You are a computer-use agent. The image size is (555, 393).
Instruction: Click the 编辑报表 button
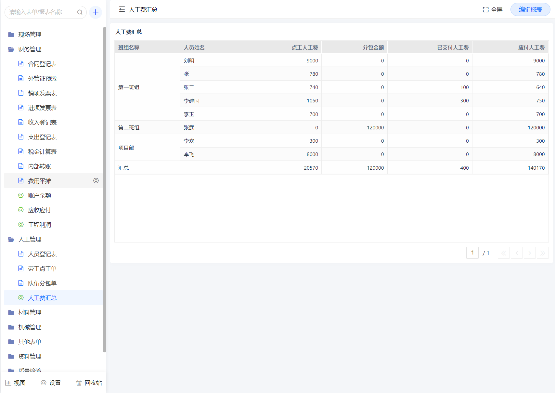[x=530, y=10]
